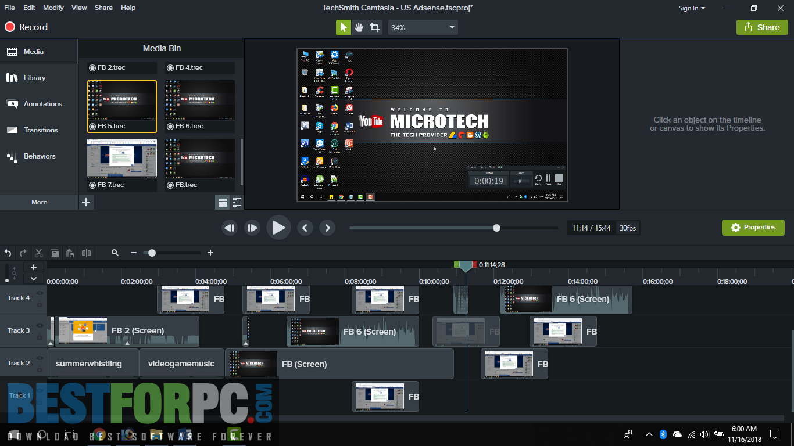Toggle Track 3 visibility eye
794x446 pixels.
[40, 326]
